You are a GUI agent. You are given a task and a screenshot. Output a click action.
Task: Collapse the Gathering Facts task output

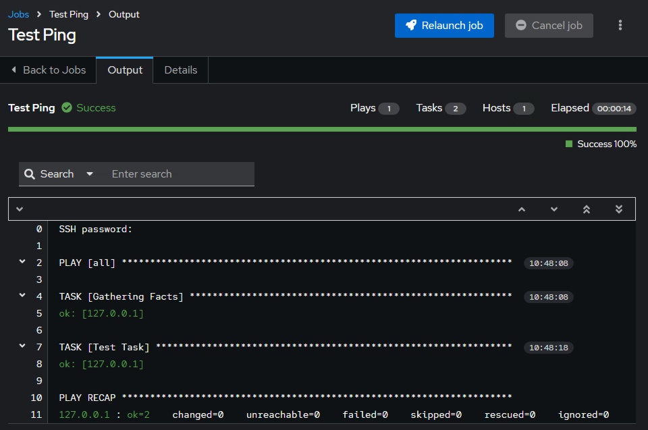coord(21,296)
